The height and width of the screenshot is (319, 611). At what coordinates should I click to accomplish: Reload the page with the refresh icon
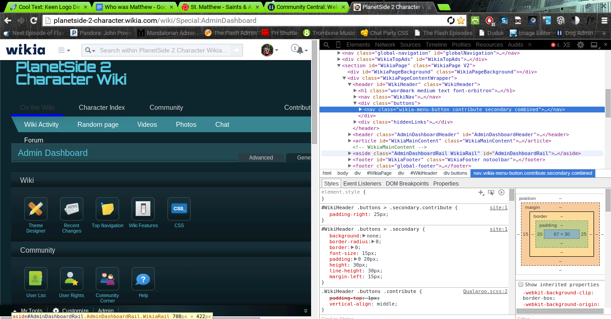[34, 21]
